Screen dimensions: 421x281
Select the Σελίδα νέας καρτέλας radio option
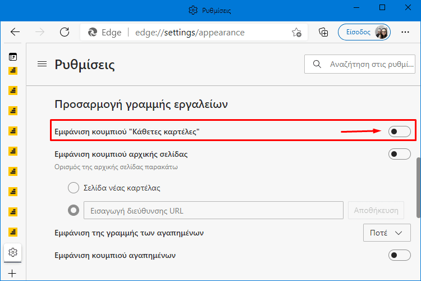pyautogui.click(x=74, y=188)
